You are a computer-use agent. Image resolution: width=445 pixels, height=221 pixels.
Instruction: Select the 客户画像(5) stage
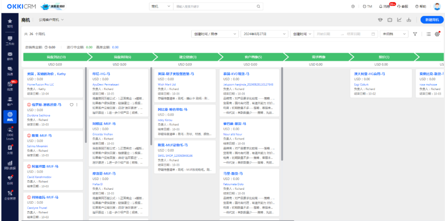[253, 57]
